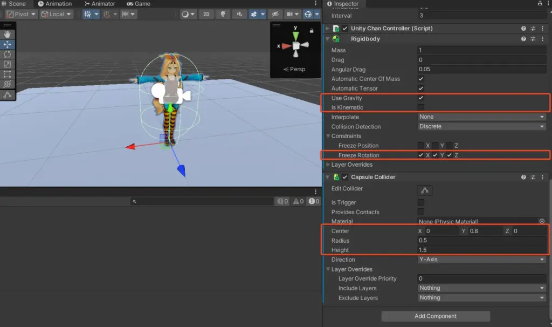This screenshot has height=327, width=552.
Task: Select the Move tool in tool palette
Action: click(8, 44)
